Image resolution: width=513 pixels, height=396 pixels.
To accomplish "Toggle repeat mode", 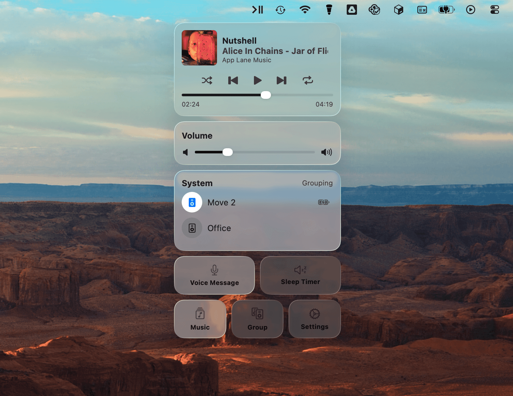I will click(x=308, y=80).
